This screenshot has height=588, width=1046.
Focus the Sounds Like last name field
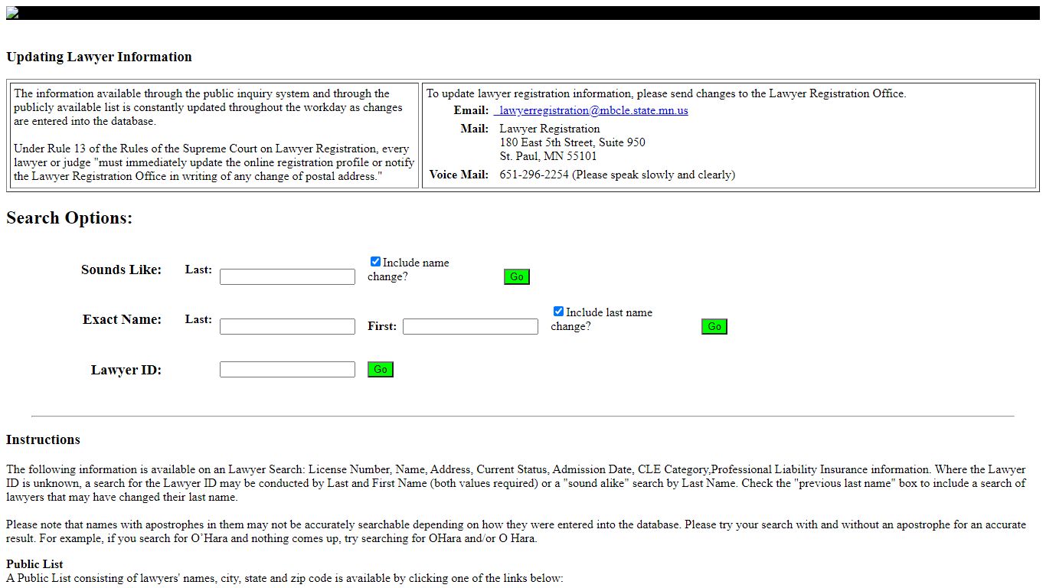pos(287,276)
